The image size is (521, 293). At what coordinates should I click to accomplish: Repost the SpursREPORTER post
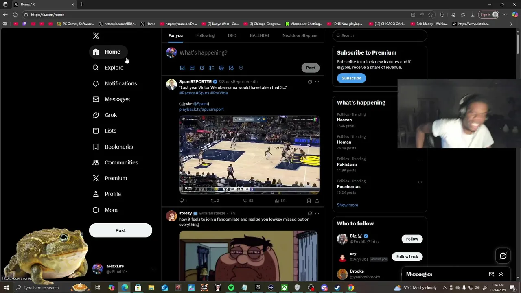coord(215,201)
